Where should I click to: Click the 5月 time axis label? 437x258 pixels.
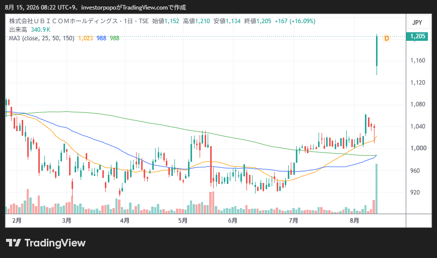[183, 221]
